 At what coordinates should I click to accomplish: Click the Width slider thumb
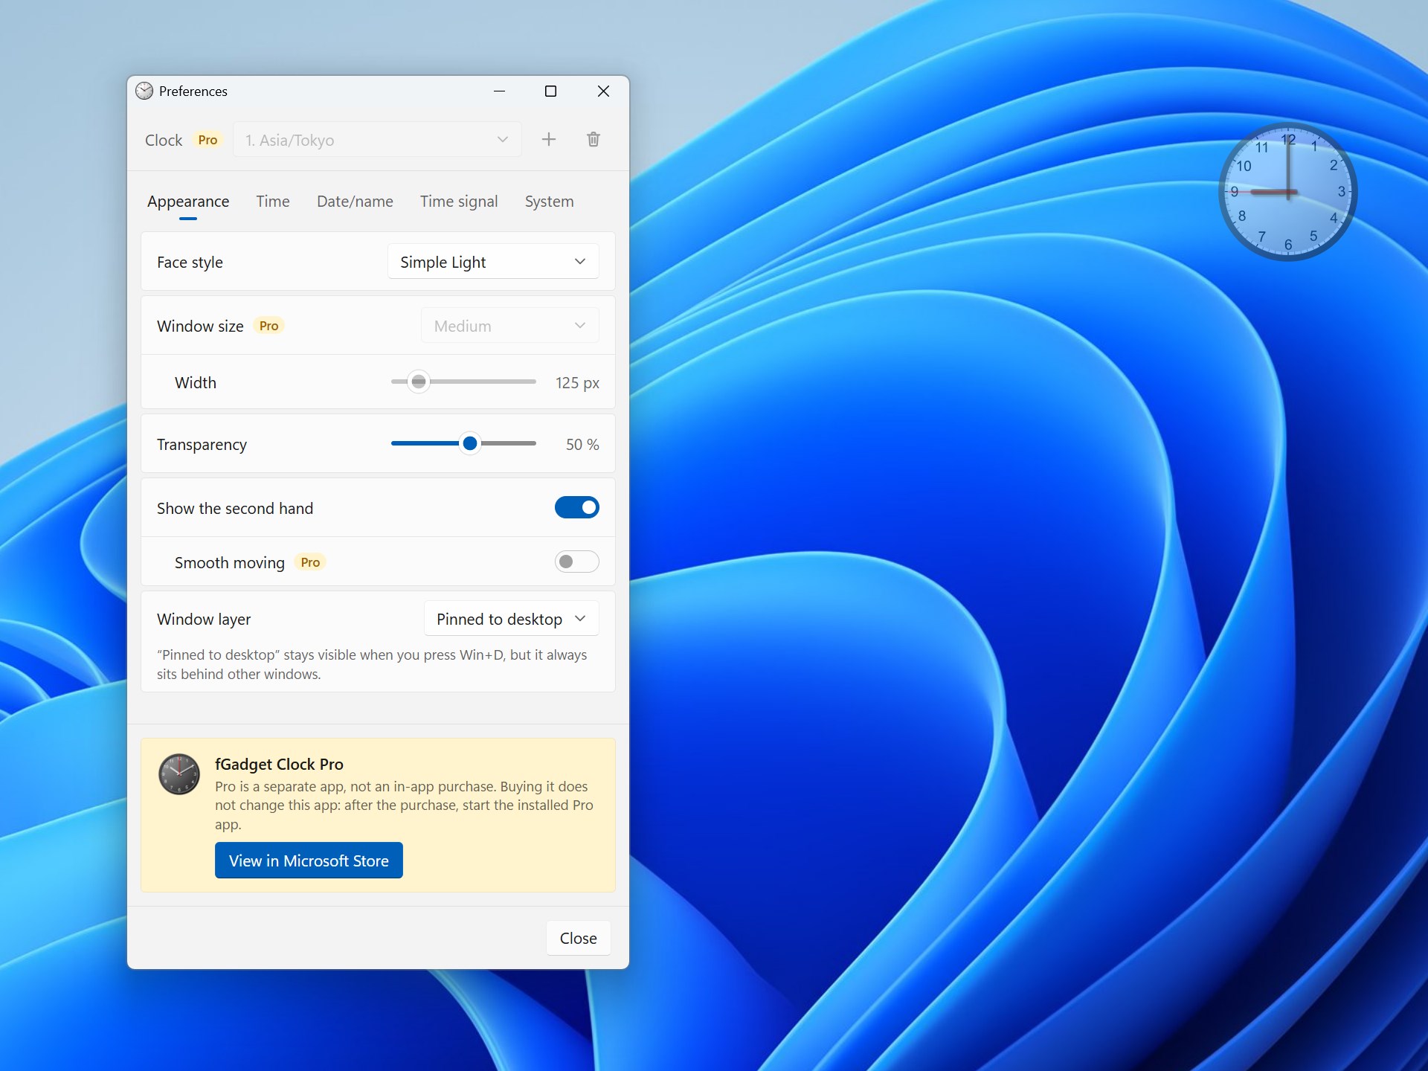419,382
